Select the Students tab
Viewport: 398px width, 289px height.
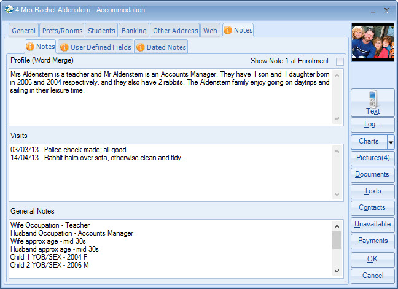pyautogui.click(x=101, y=30)
